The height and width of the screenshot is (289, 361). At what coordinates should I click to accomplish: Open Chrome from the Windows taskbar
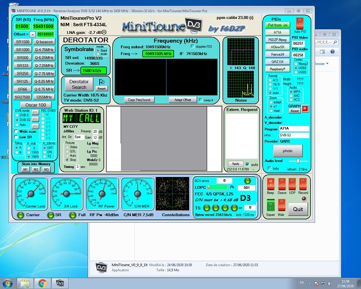click(42, 283)
